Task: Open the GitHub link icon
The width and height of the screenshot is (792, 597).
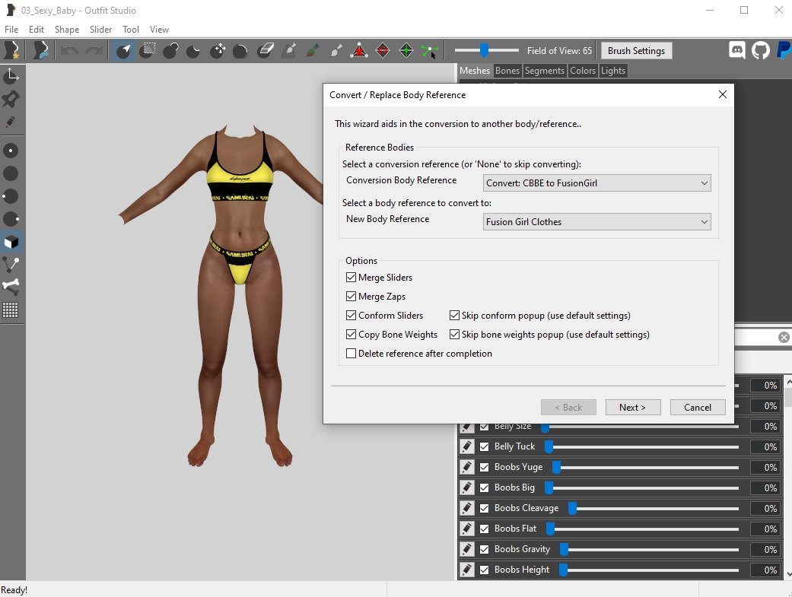Action: click(x=760, y=51)
